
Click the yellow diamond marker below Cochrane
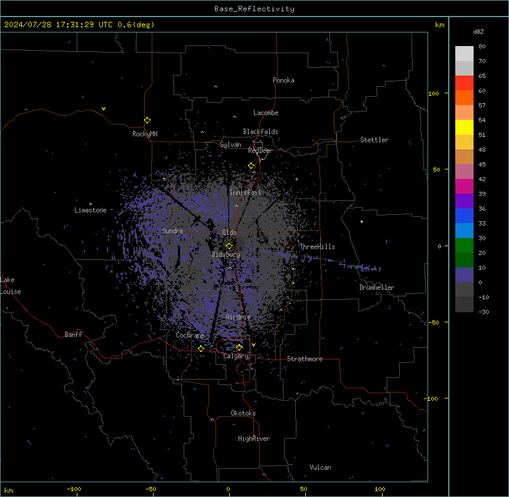point(201,349)
